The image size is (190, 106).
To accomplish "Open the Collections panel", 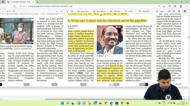I will click(x=175, y=6).
